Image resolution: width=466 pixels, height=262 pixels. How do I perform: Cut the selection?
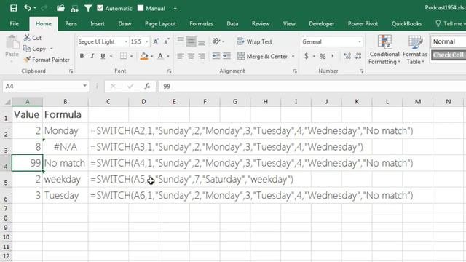(x=33, y=38)
